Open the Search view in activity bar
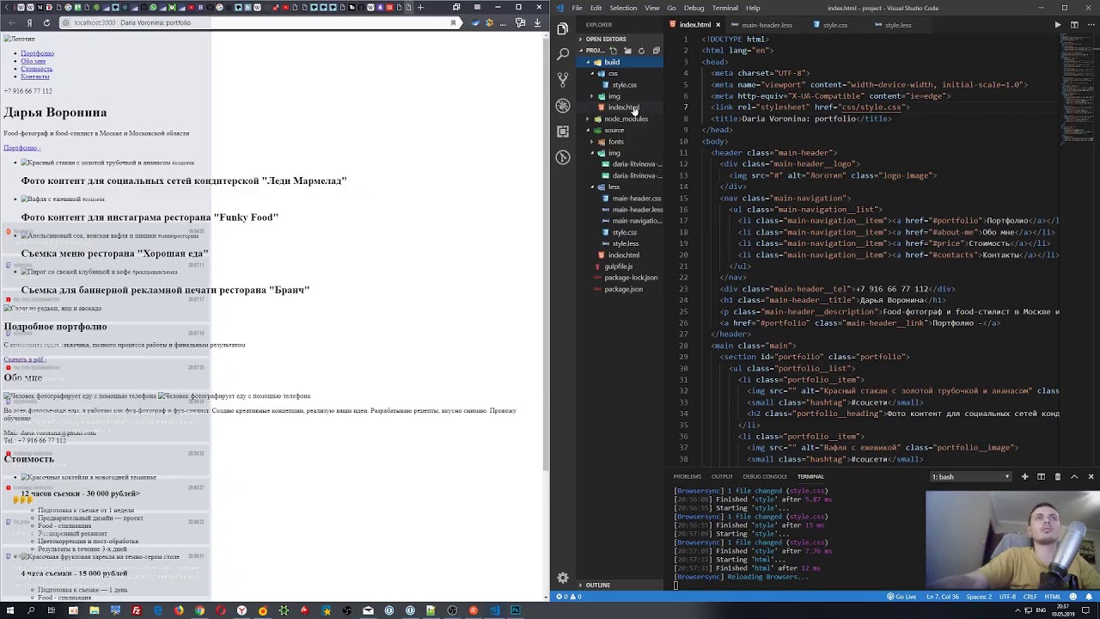 (563, 54)
